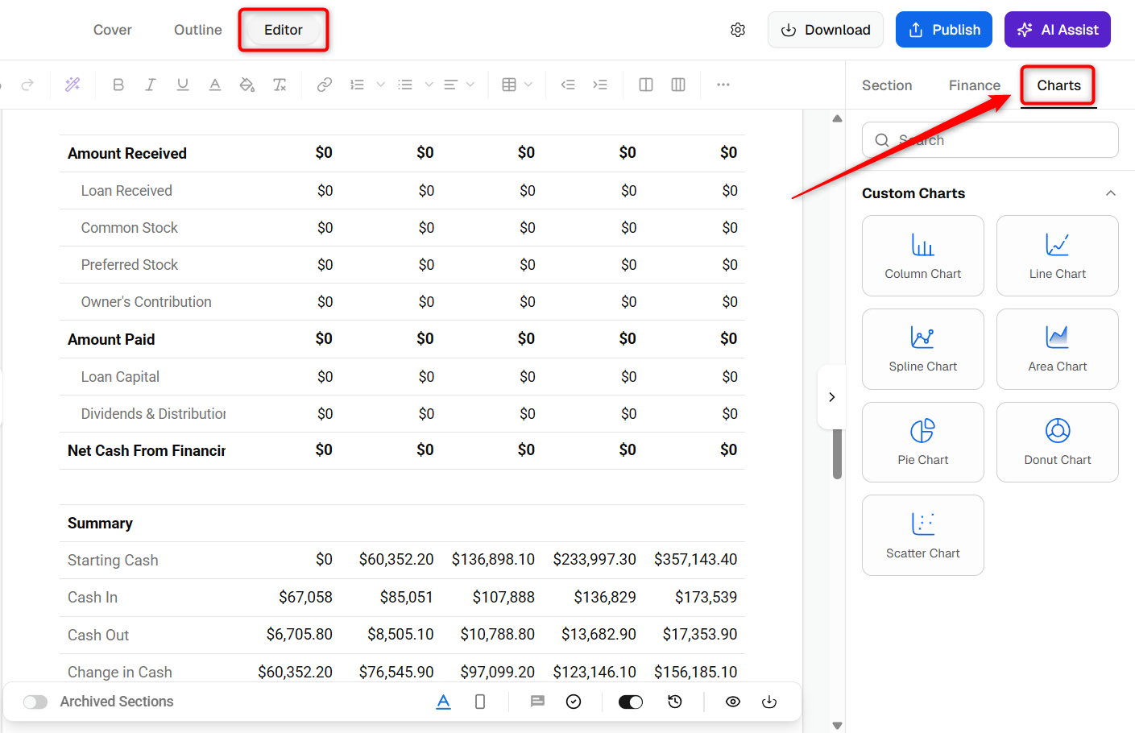Switch to the mobile preview

(x=480, y=702)
